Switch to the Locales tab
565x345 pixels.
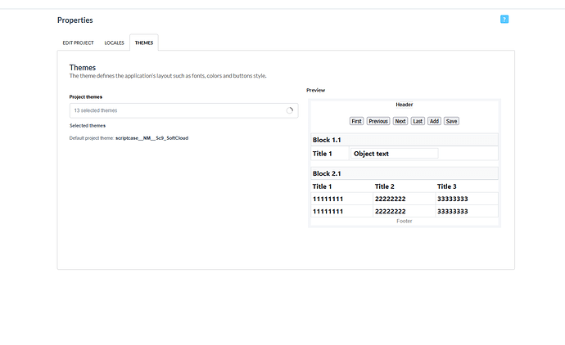click(x=114, y=43)
